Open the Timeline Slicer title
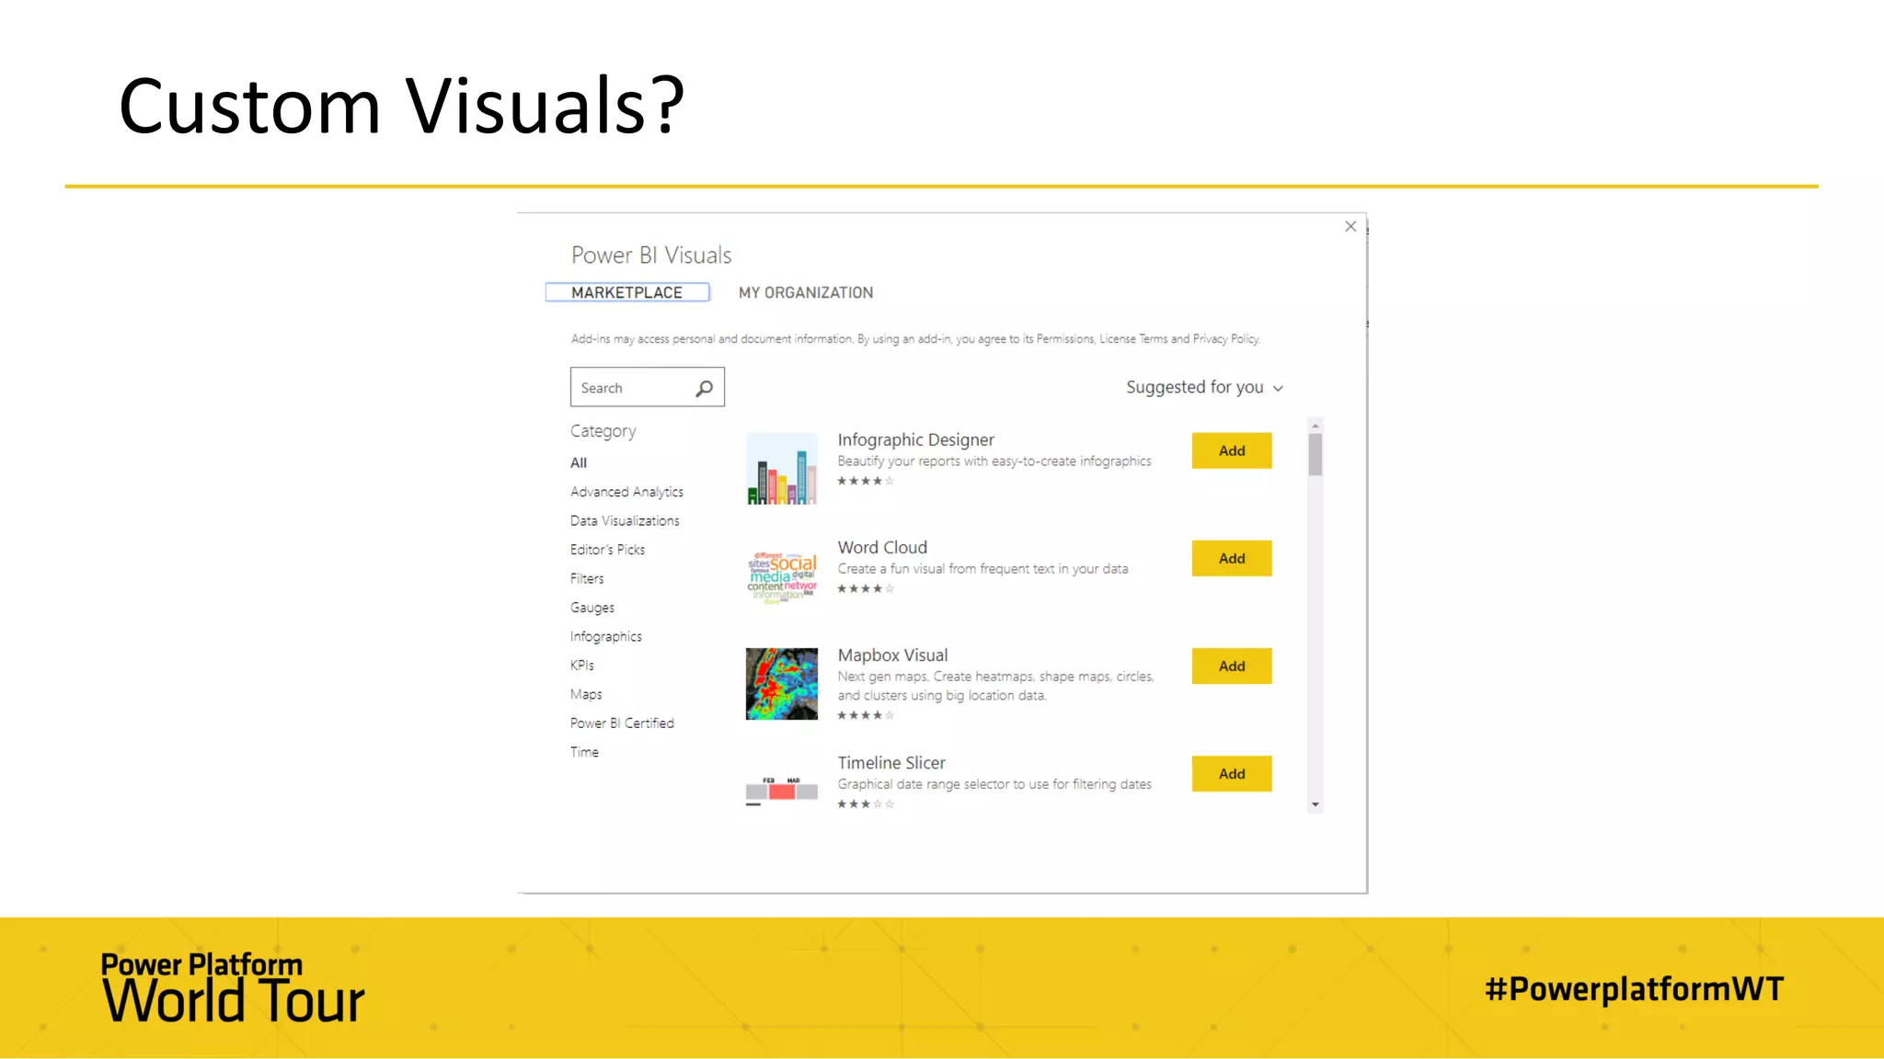 [x=891, y=762]
